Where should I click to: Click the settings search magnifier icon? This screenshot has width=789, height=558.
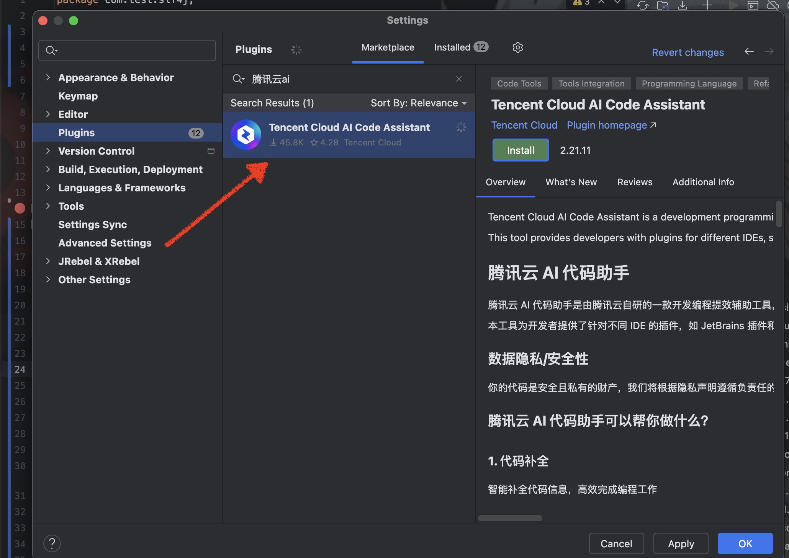click(51, 50)
